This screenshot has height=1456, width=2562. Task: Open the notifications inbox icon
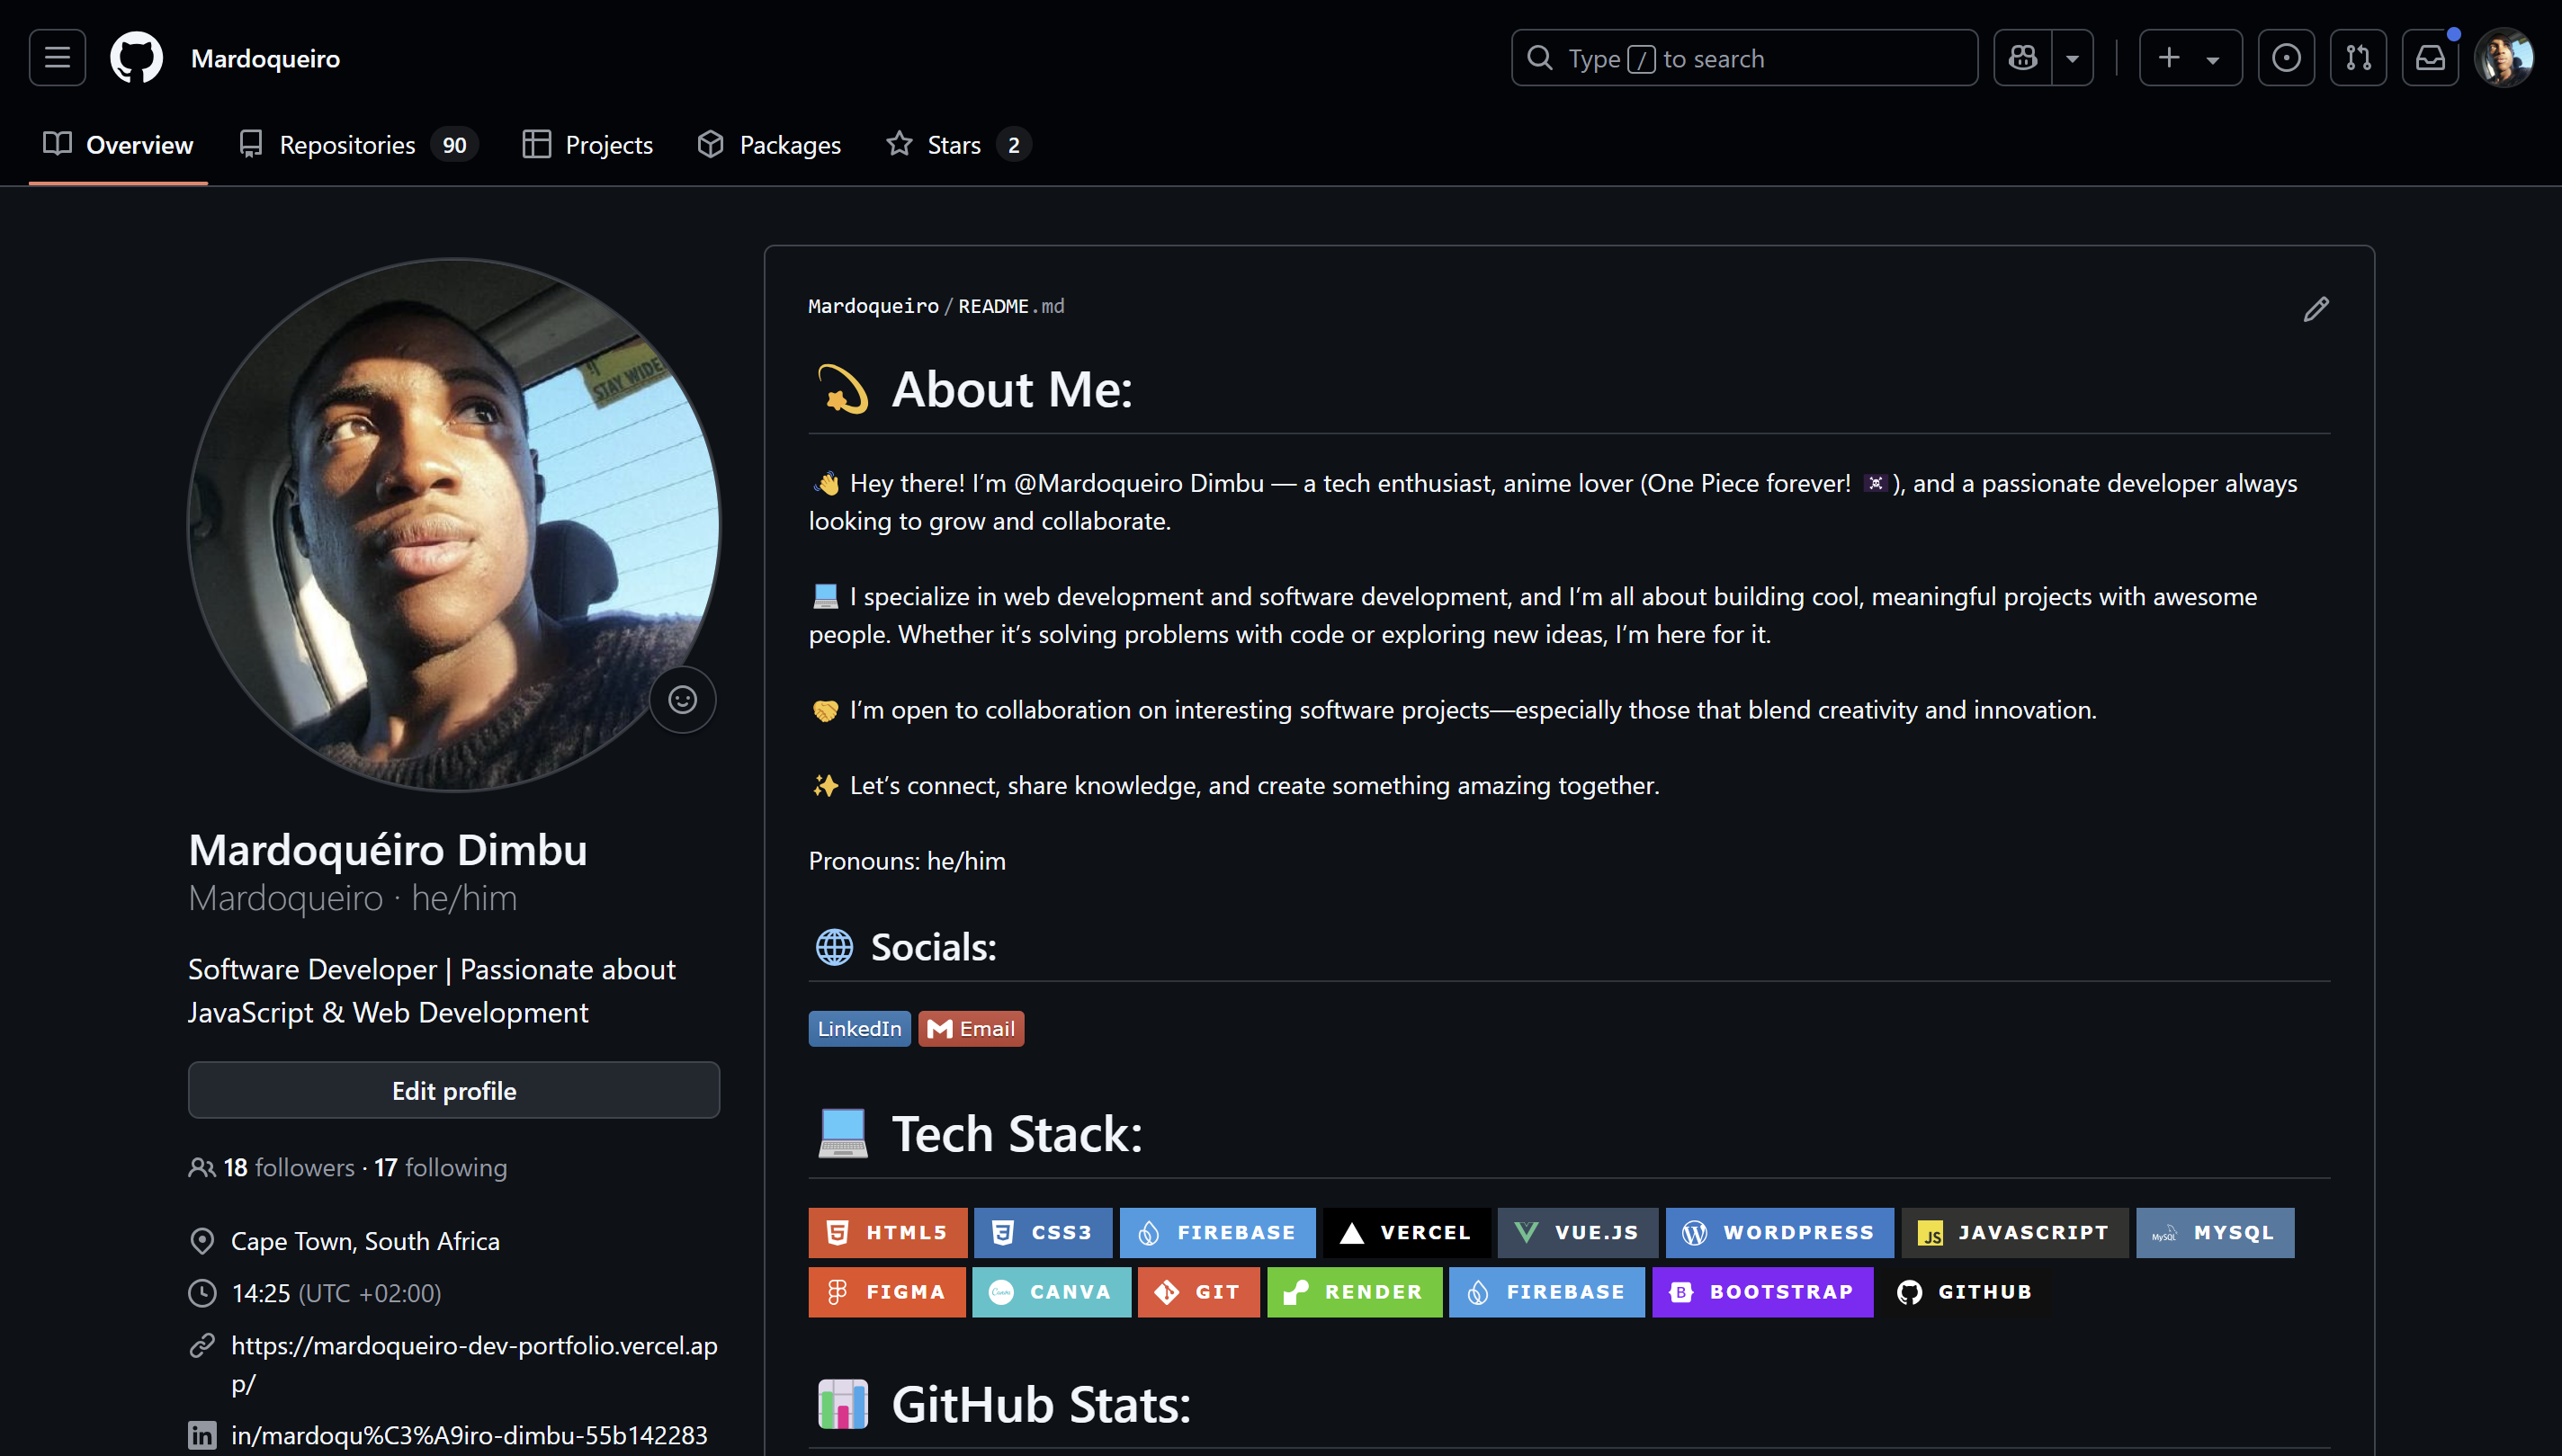tap(2429, 58)
